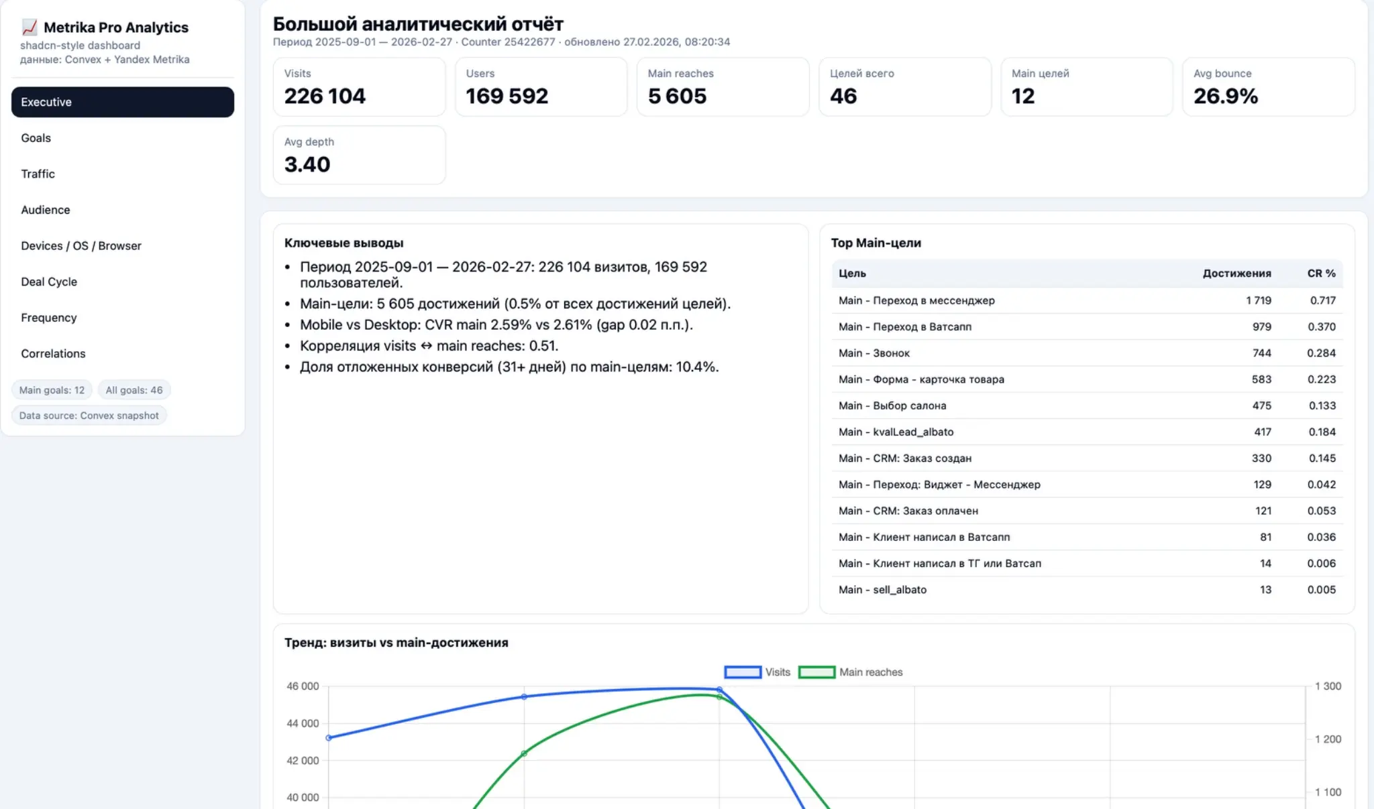Click the CR value 0.006
The image size is (1374, 809).
pyautogui.click(x=1322, y=563)
